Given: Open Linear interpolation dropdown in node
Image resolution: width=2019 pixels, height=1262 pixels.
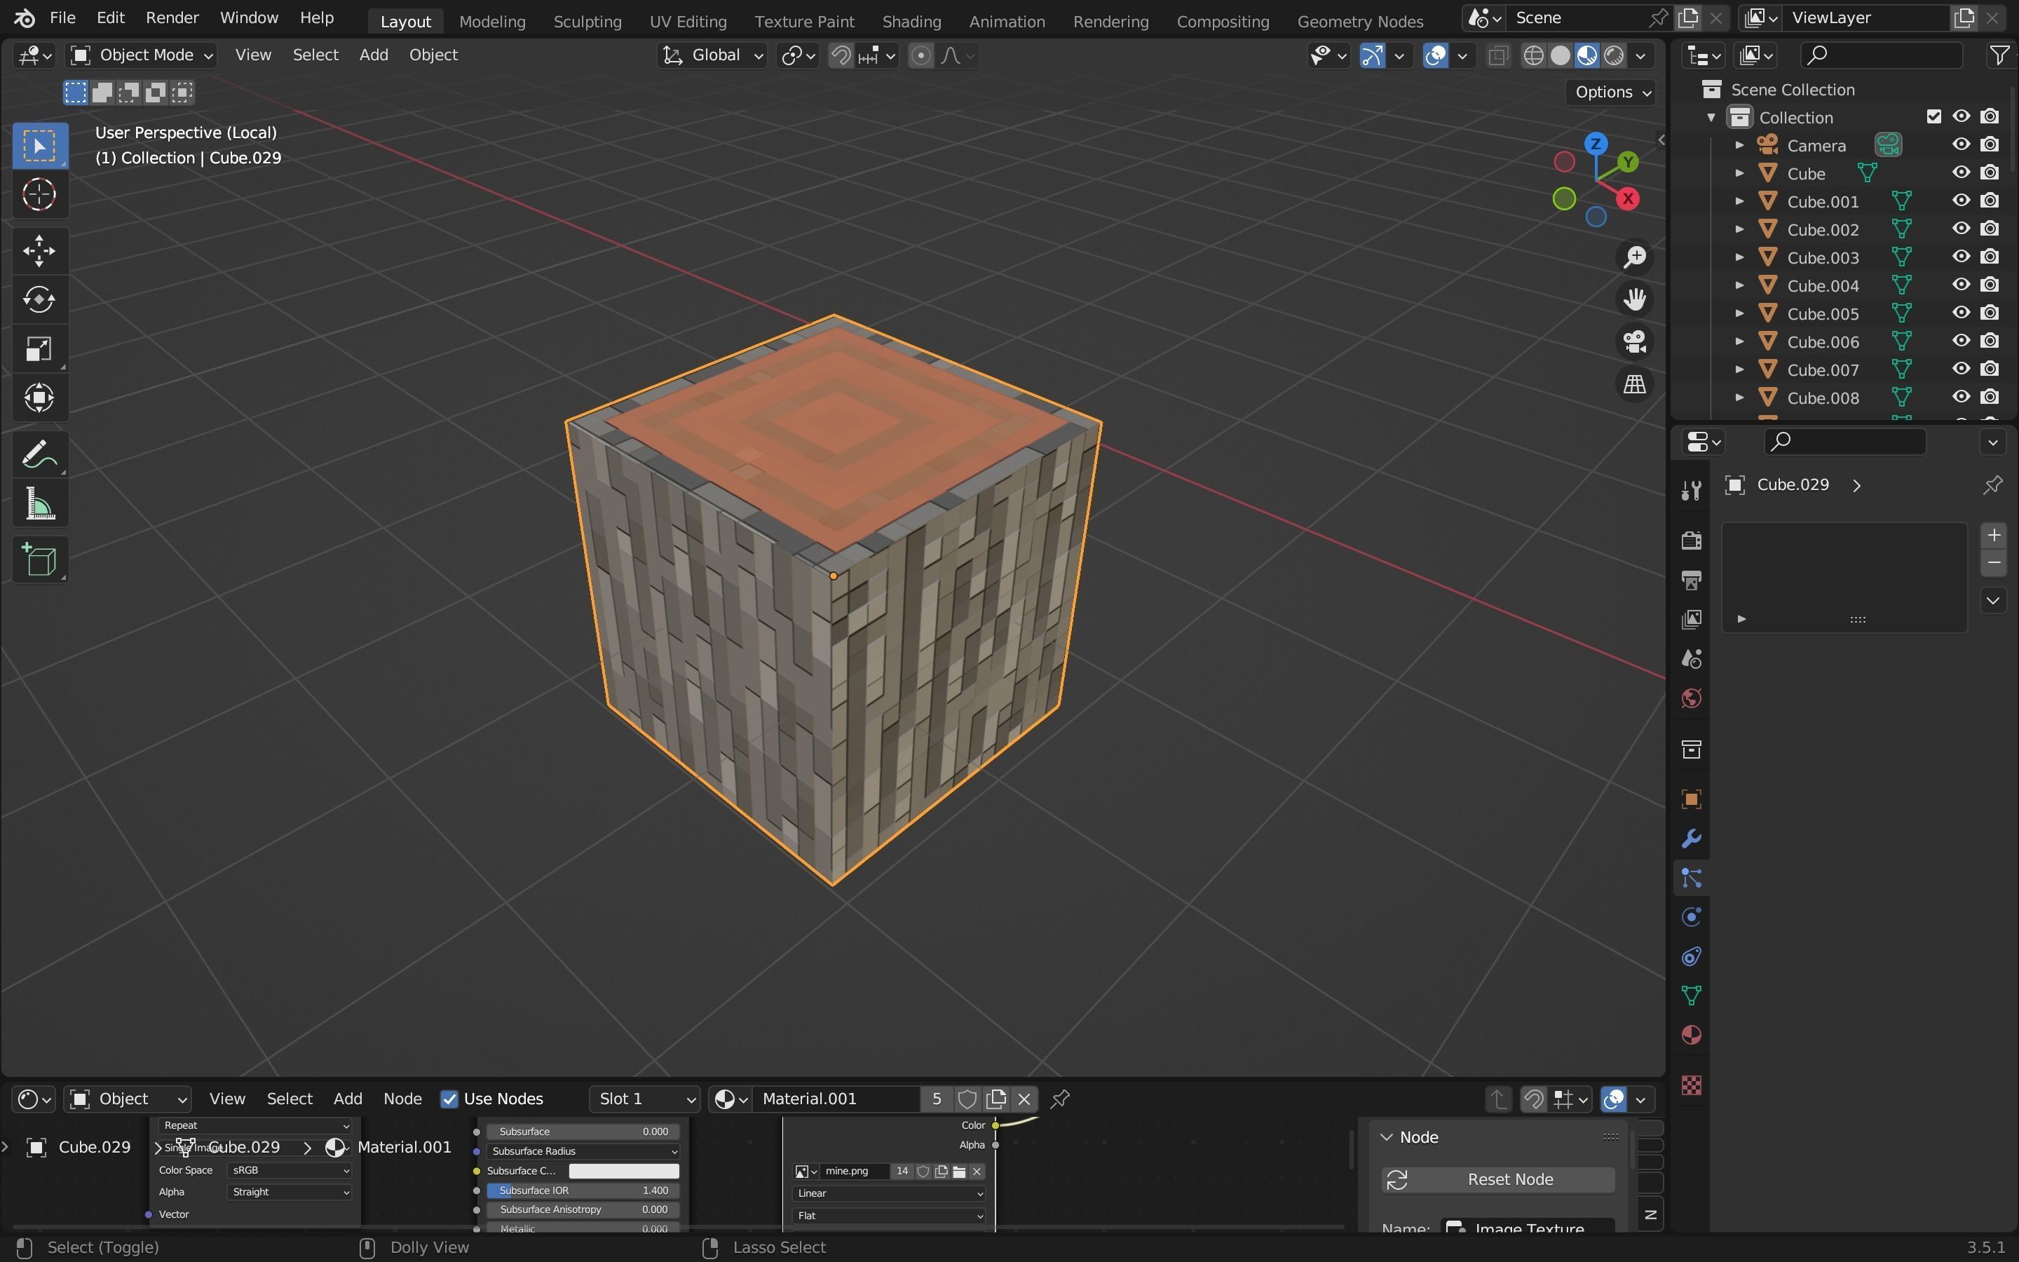Looking at the screenshot, I should point(888,1193).
